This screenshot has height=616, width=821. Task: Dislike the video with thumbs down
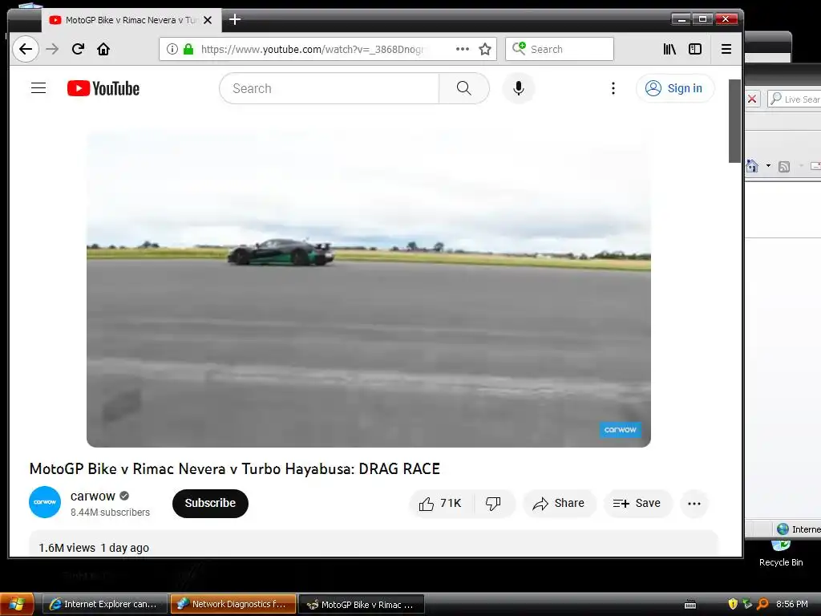click(493, 504)
